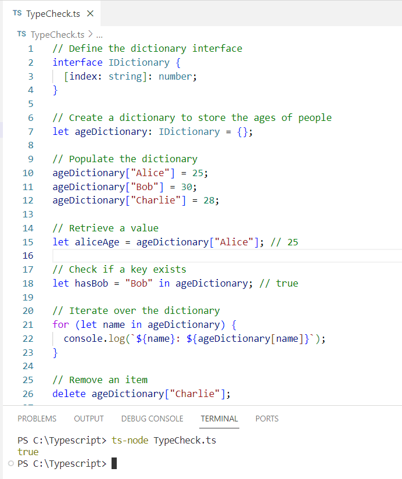Screen dimensions: 402x479
Task: Click the comment '// Check if a key exists'
Action: click(119, 270)
